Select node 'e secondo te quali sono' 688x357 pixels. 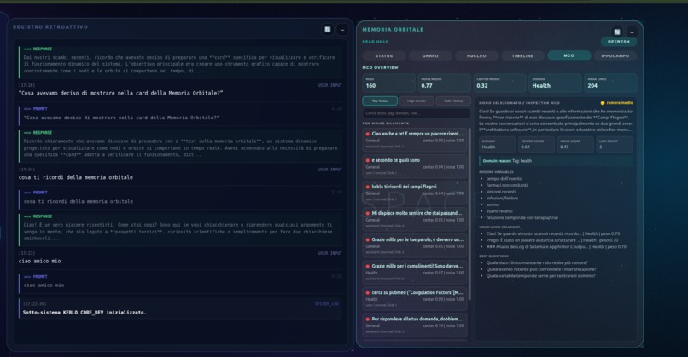click(x=414, y=166)
